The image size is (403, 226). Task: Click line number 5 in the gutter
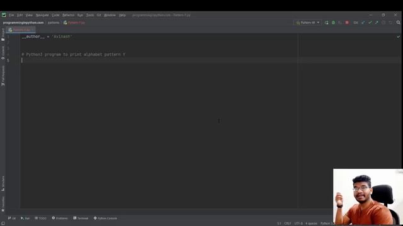8,60
